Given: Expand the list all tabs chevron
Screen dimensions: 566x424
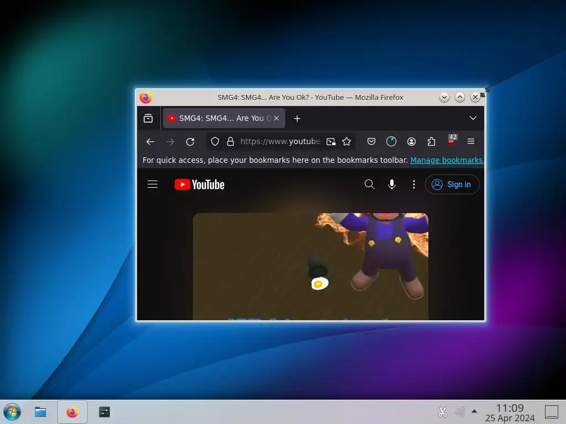Looking at the screenshot, I should coord(473,118).
